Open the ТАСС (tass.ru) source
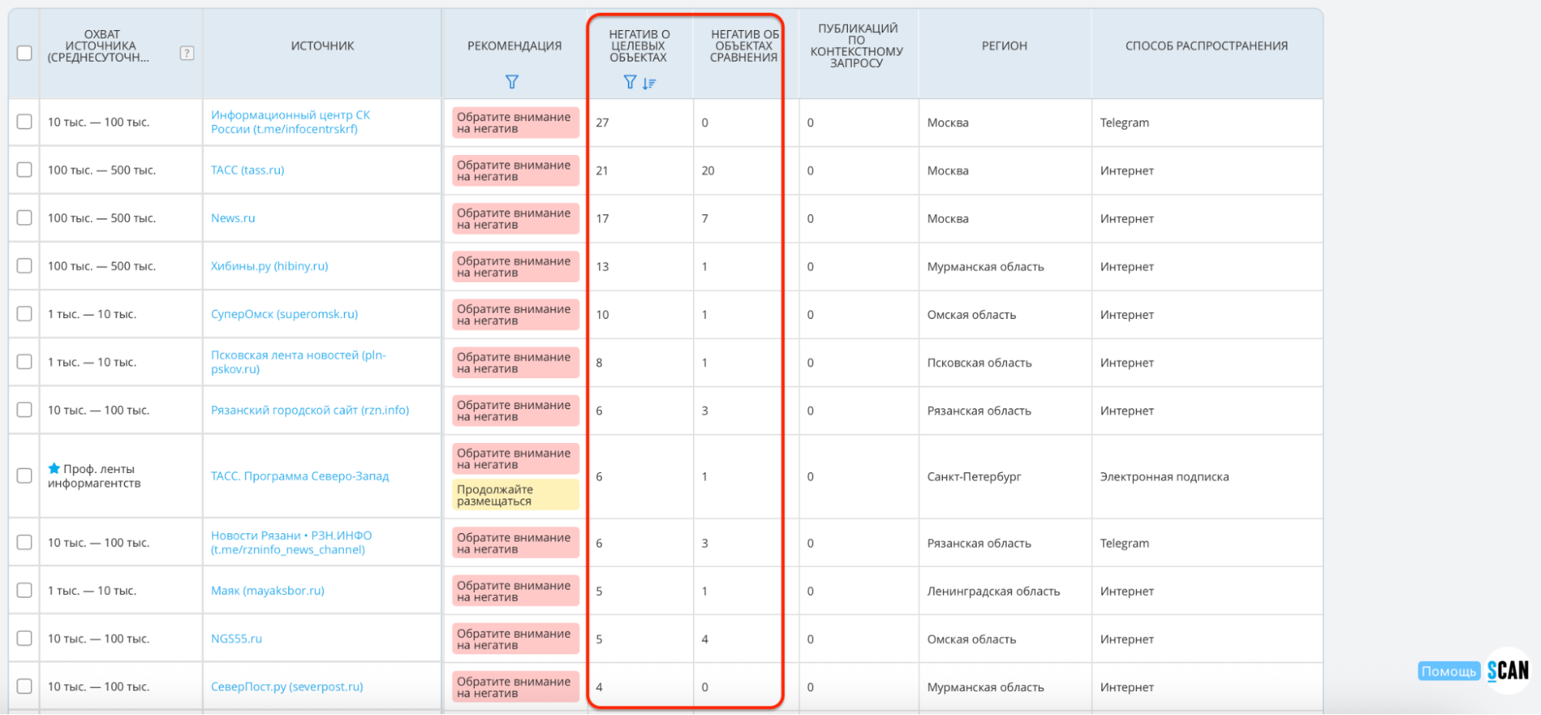Image resolution: width=1541 pixels, height=715 pixels. point(247,170)
